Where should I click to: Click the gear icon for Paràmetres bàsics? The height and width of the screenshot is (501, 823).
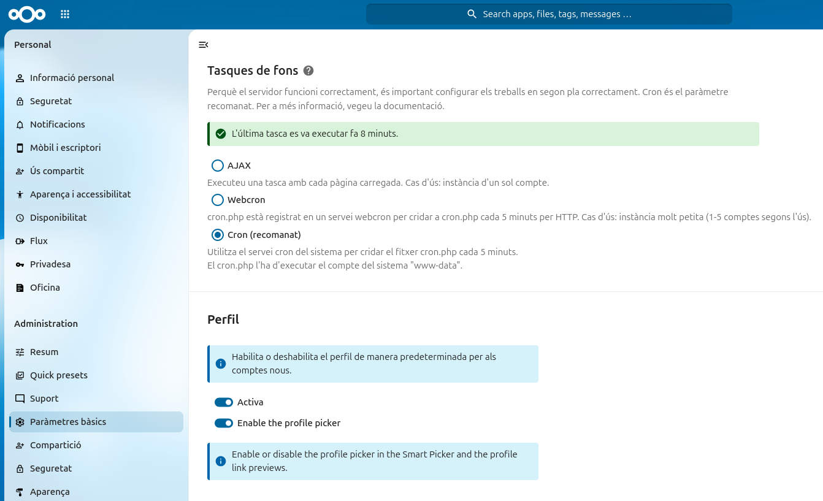(x=20, y=422)
